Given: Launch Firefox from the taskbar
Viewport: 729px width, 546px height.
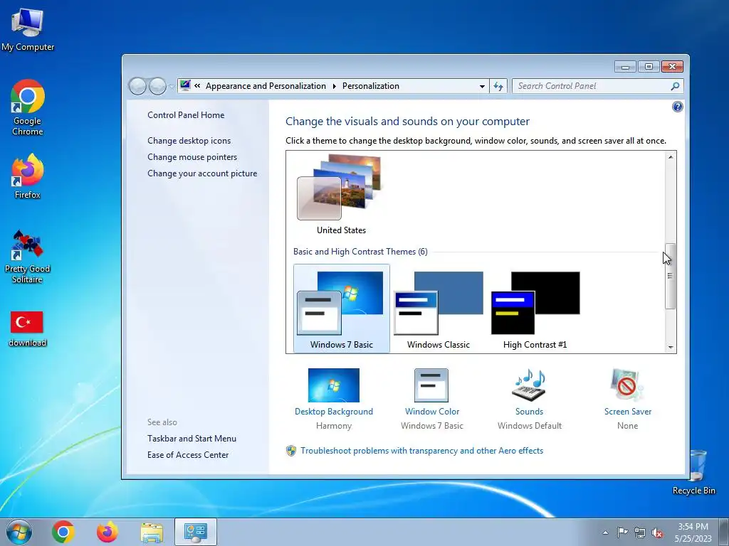Looking at the screenshot, I should [107, 532].
